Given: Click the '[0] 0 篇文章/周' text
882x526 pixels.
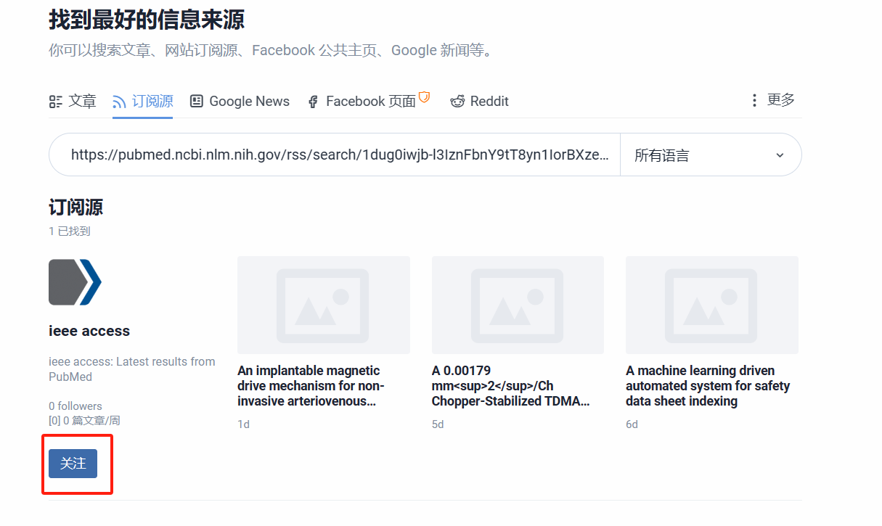Looking at the screenshot, I should tap(84, 420).
